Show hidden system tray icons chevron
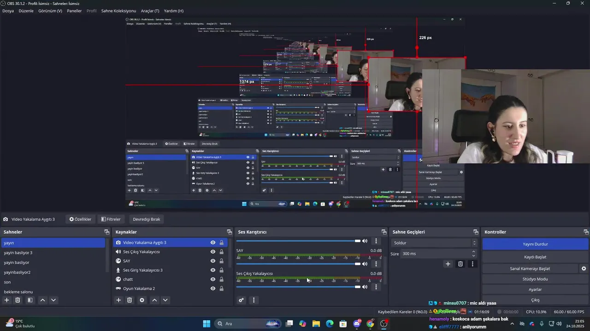The height and width of the screenshot is (331, 590). coord(511,324)
